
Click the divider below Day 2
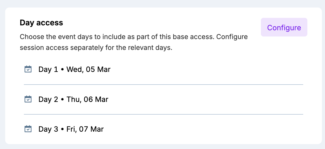(x=163, y=114)
